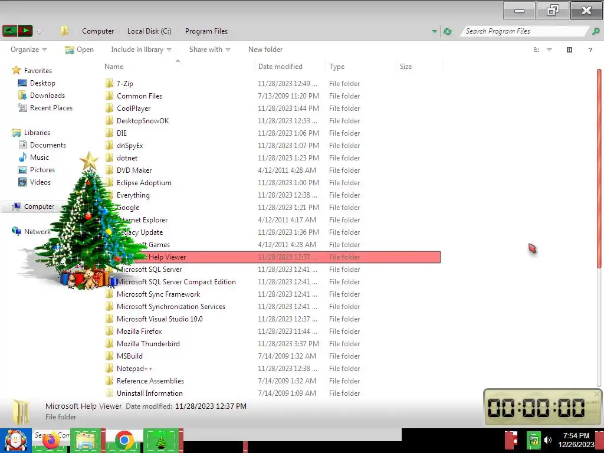Select the Everything folder name
Screen dimensions: 604x453
(x=133, y=195)
